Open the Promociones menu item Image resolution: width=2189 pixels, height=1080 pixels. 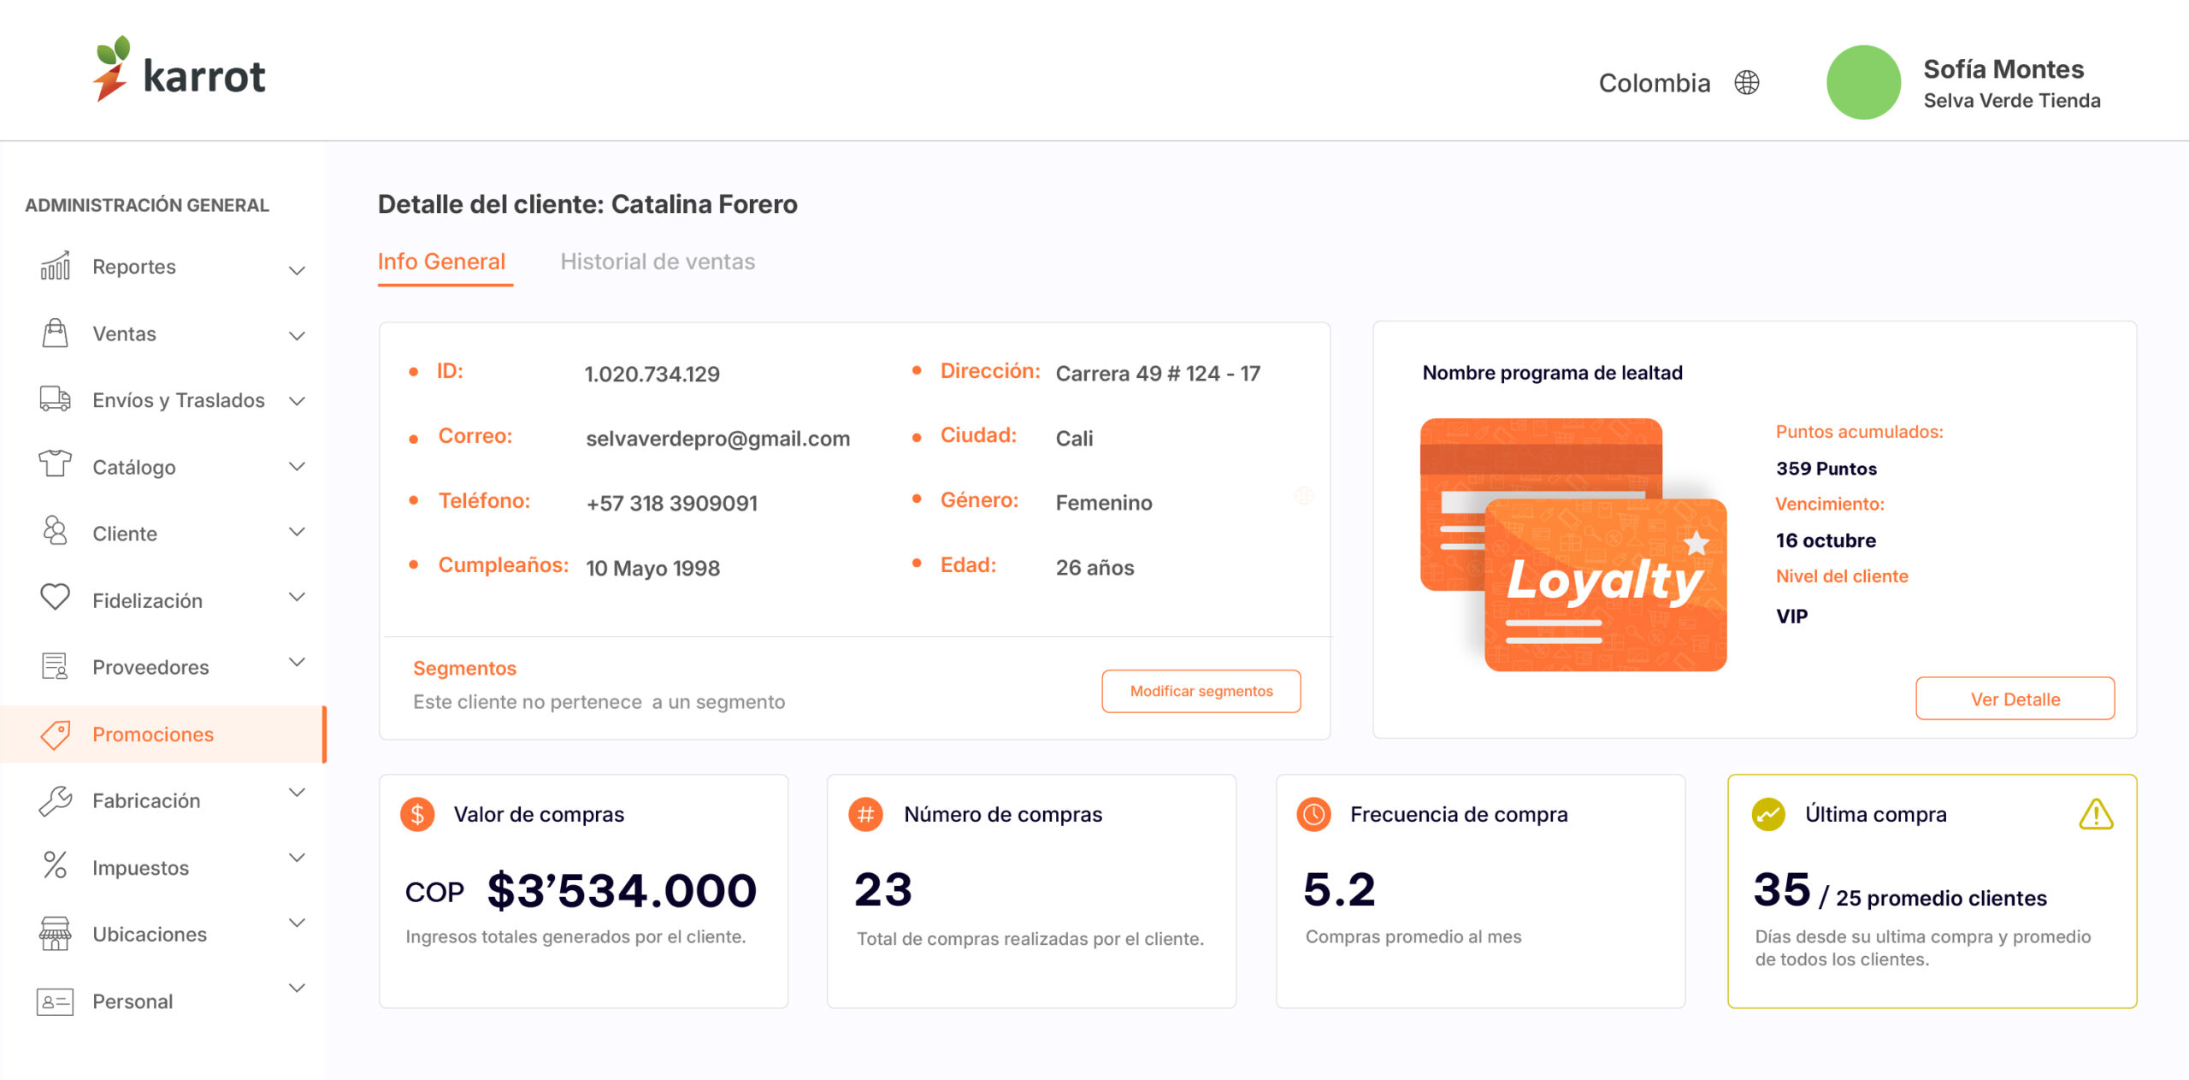coord(153,735)
